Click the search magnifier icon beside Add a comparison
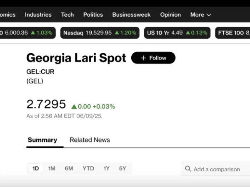The height and width of the screenshot is (187, 250). click(188, 169)
